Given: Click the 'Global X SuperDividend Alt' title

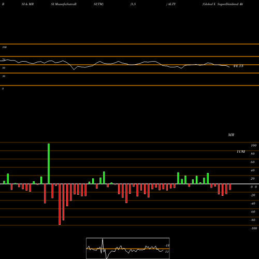Looking at the screenshot, I should [223, 4].
